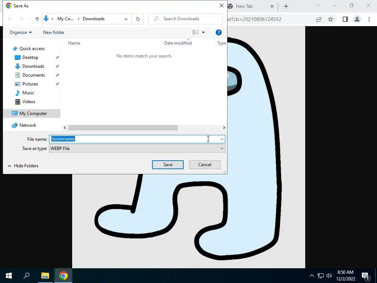Image resolution: width=377 pixels, height=283 pixels.
Task: Click the horizontal scrollbar right arrow
Action: click(224, 127)
